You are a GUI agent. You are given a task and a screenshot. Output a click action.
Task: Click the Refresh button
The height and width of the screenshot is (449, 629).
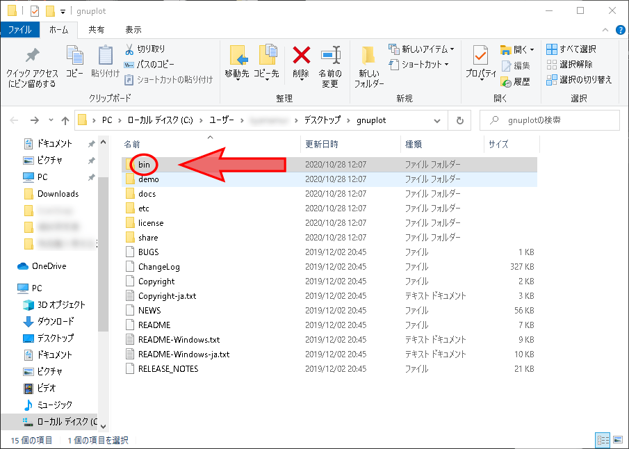tap(460, 120)
